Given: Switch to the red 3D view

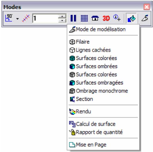Looking at the screenshot, I should [x=106, y=18].
